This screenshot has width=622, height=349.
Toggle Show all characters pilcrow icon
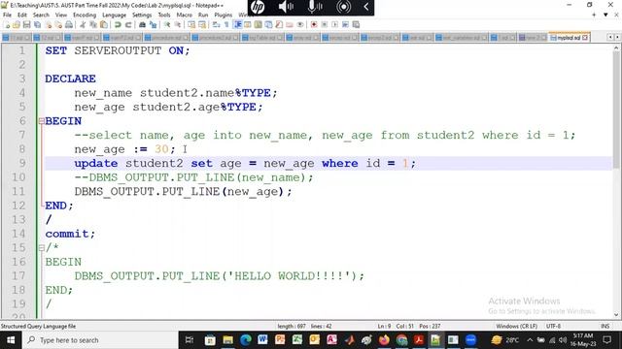(x=226, y=24)
